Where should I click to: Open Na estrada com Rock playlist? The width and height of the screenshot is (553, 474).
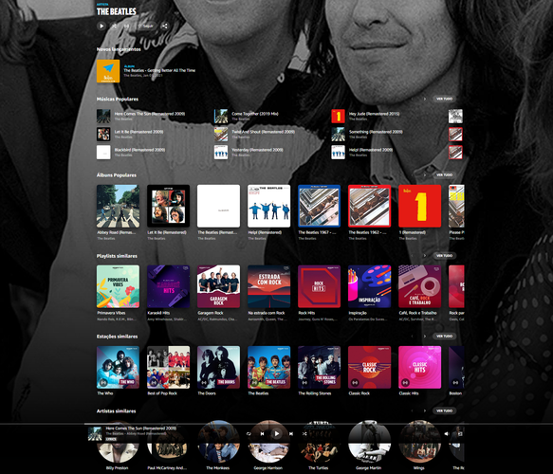click(269, 286)
